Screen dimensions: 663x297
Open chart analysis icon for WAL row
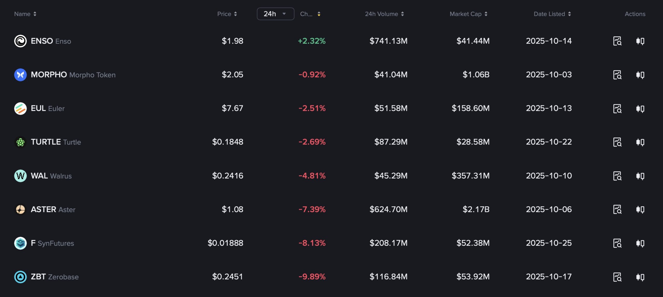(617, 176)
